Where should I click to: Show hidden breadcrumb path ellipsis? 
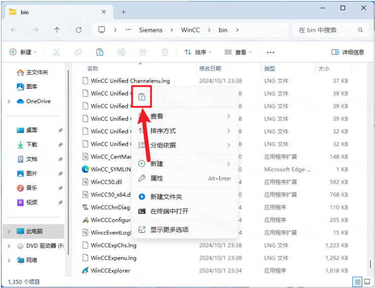click(128, 30)
